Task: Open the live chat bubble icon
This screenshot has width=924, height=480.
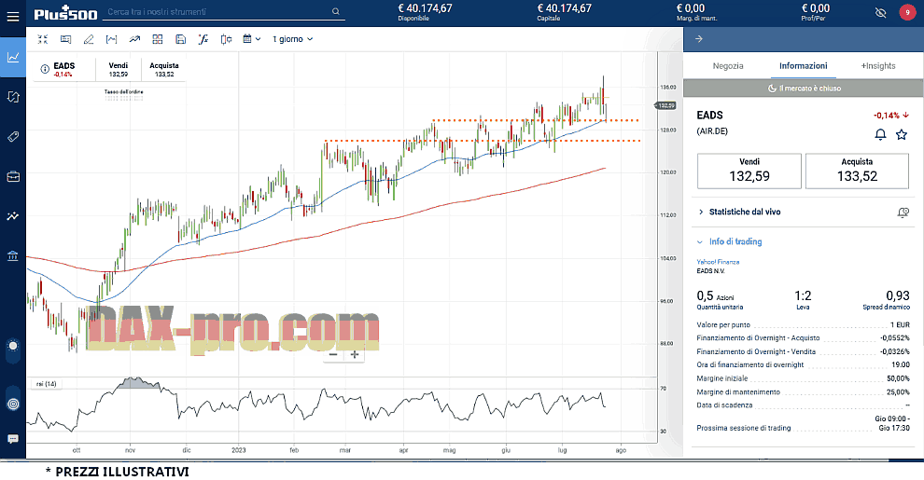Action: pos(13,439)
